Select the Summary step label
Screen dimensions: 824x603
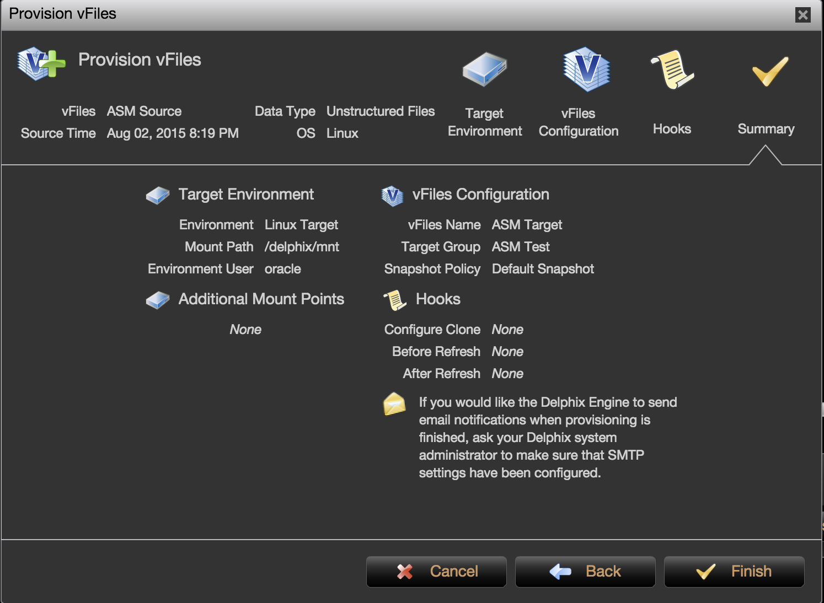pos(766,129)
